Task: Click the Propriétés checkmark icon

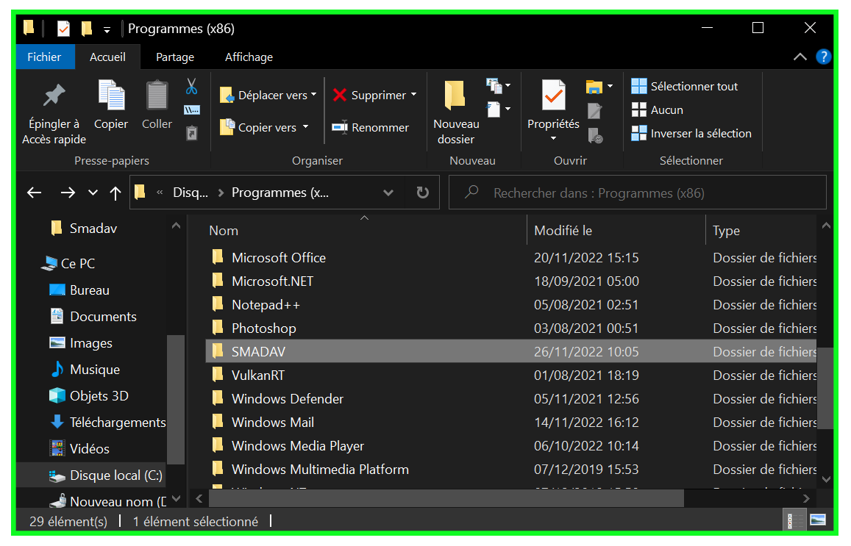Action: 554,96
